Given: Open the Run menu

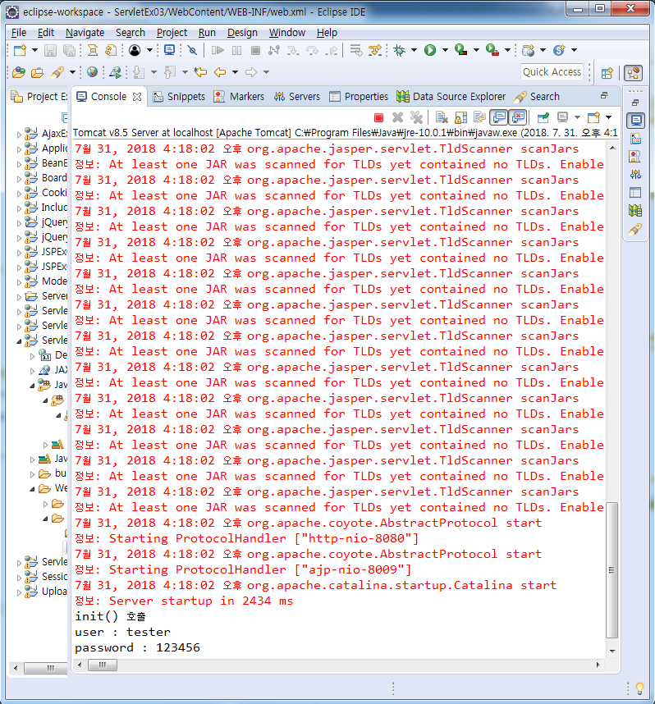Looking at the screenshot, I should tap(207, 33).
